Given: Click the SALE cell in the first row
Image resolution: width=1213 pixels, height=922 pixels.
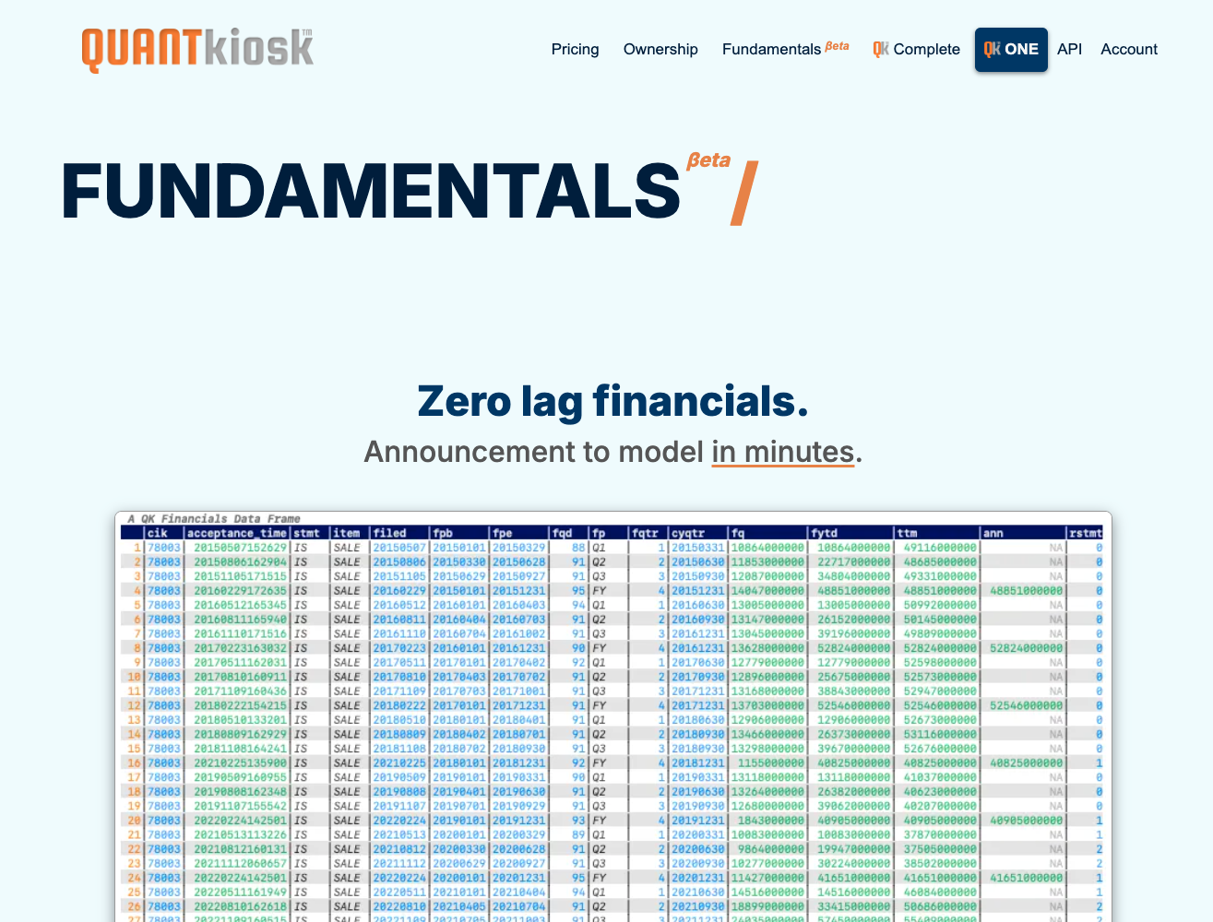Looking at the screenshot, I should click(x=347, y=546).
